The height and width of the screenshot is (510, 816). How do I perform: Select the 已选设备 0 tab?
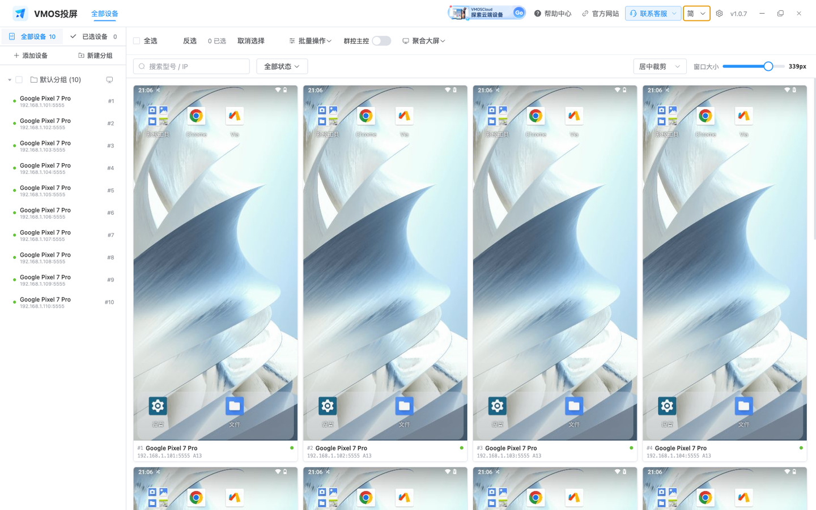pyautogui.click(x=93, y=37)
